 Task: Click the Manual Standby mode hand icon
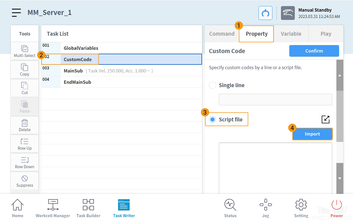point(288,13)
